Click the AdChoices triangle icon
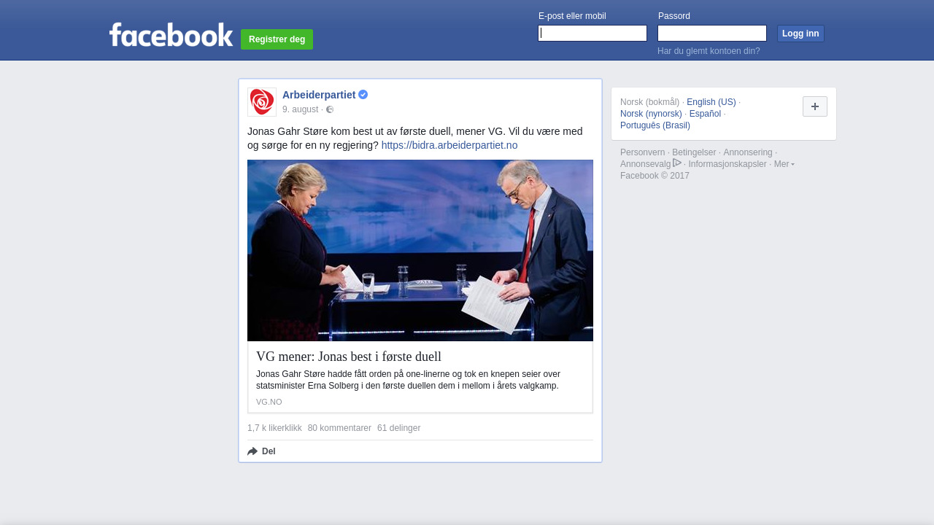Image resolution: width=934 pixels, height=525 pixels. click(x=677, y=163)
